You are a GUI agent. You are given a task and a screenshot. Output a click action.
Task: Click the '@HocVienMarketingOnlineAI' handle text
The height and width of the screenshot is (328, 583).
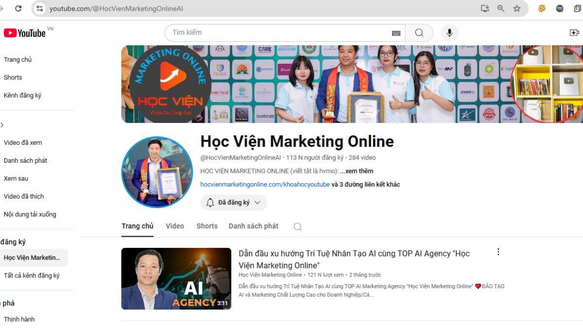pyautogui.click(x=240, y=157)
